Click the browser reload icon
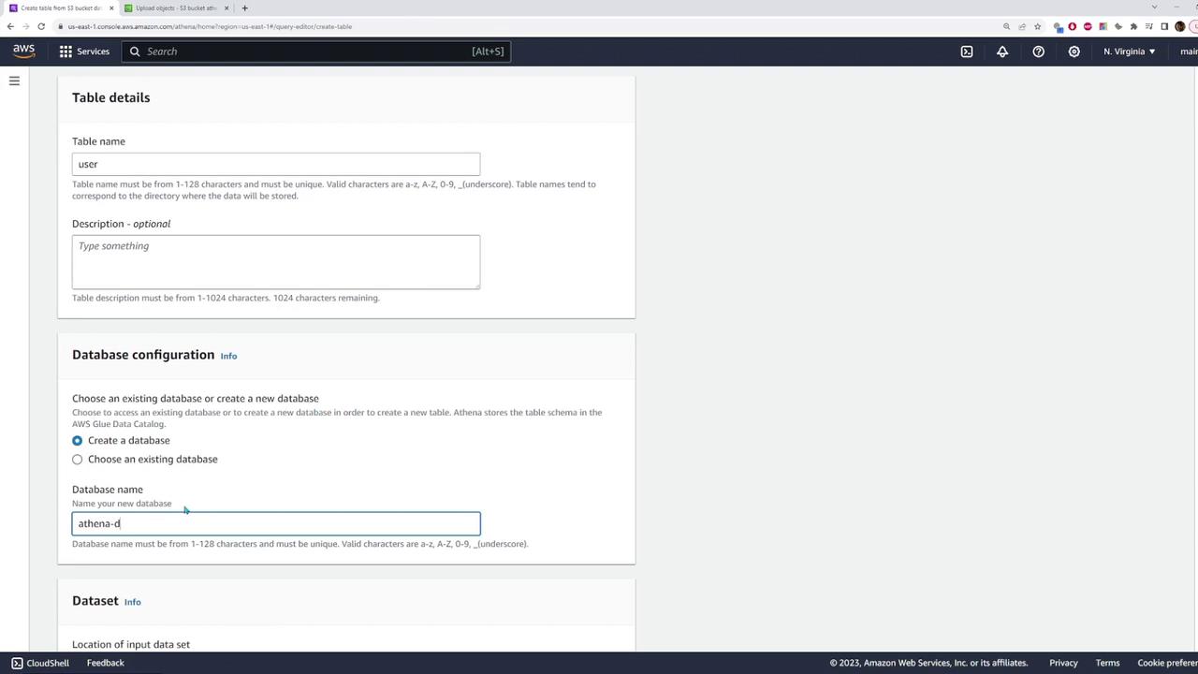This screenshot has height=674, width=1198. click(41, 26)
